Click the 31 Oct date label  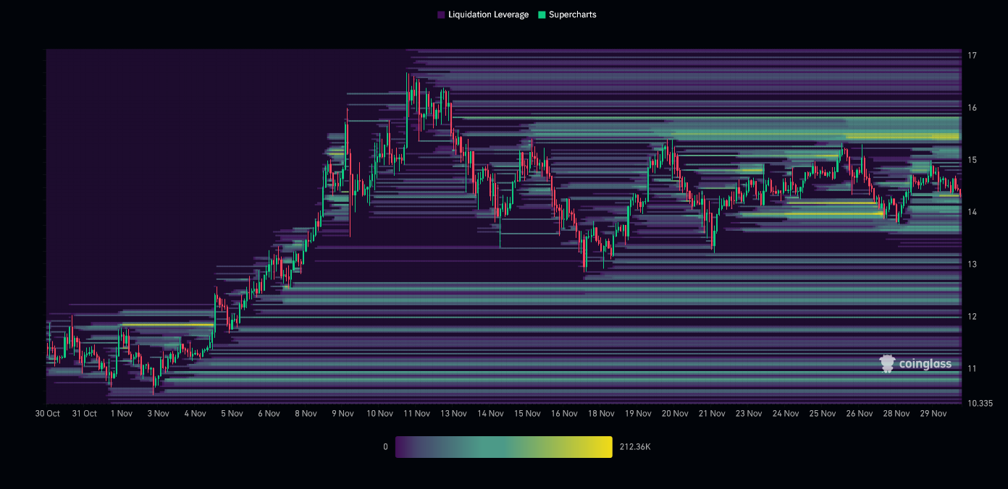click(x=85, y=414)
